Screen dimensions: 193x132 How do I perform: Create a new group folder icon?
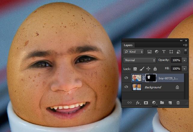coord(162,102)
